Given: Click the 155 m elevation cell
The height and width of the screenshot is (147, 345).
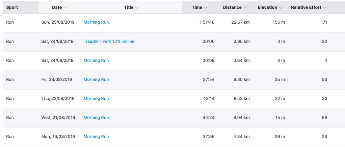Looking at the screenshot, I should pos(279,22).
